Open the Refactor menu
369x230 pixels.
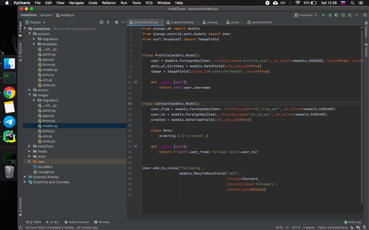[109, 3]
